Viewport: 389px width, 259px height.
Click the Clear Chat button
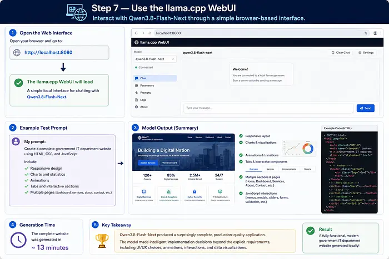(x=341, y=53)
